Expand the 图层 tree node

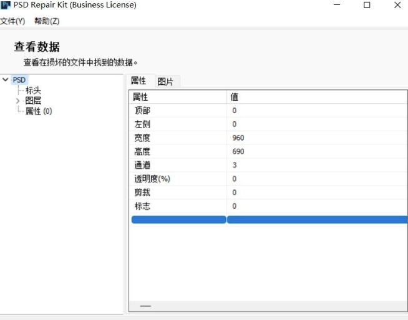click(17, 101)
